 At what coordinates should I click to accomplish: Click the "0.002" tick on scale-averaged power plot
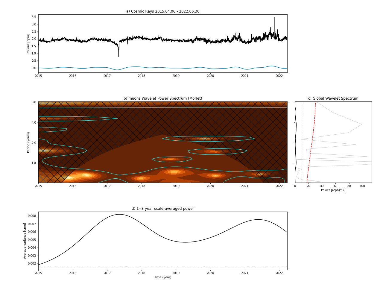[32, 264]
